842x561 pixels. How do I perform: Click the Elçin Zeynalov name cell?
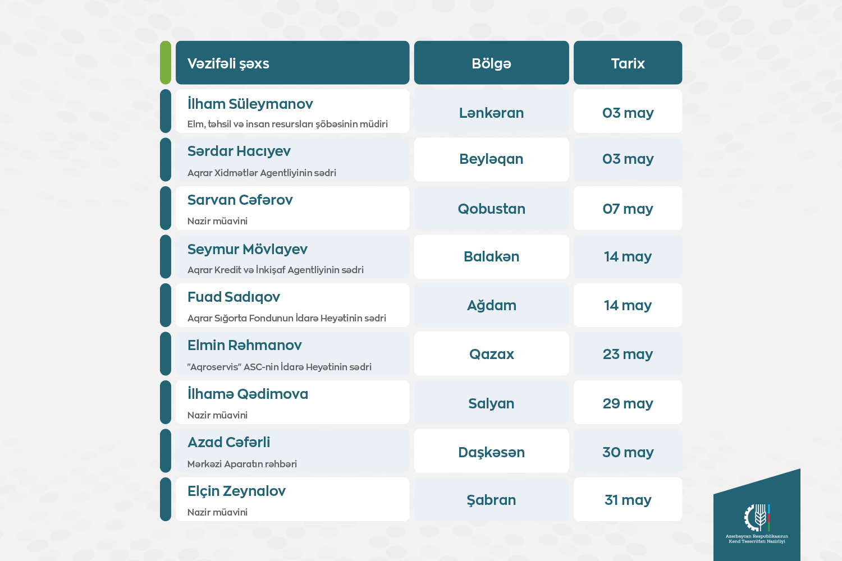[292, 499]
